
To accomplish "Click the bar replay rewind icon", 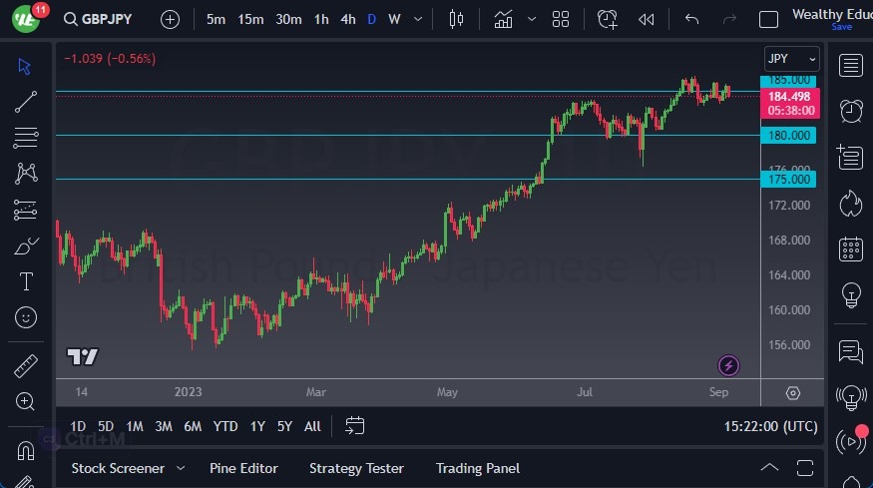I will (647, 19).
